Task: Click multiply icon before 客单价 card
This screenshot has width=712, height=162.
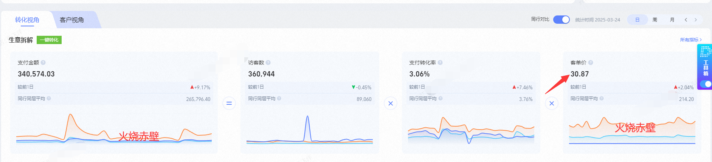Action: point(552,103)
